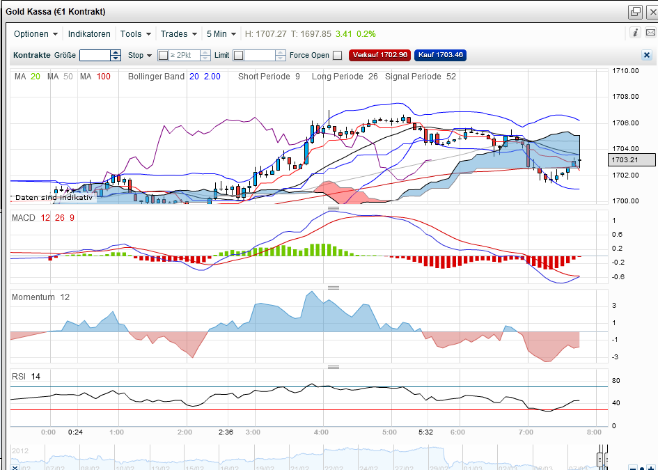Screen dimensions: 658x470
Task: Open the Tools menu
Action: 135,33
